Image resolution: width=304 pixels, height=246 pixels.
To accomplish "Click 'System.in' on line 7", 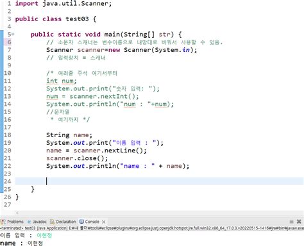I will (172, 50).
